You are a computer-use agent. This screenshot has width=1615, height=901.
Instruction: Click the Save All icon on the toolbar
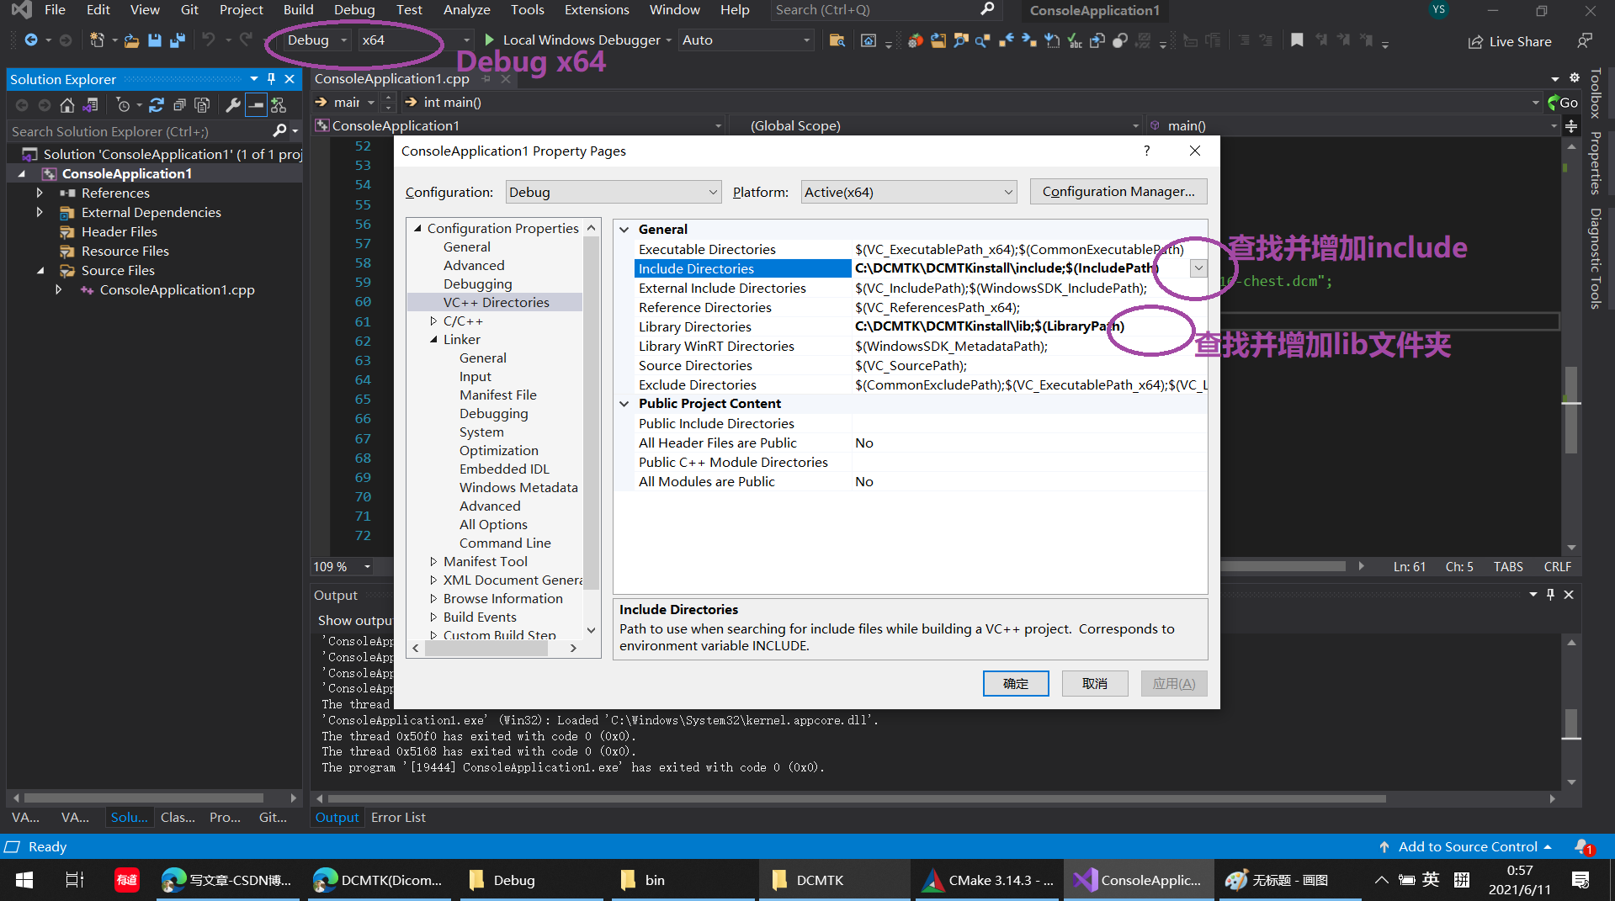click(177, 40)
